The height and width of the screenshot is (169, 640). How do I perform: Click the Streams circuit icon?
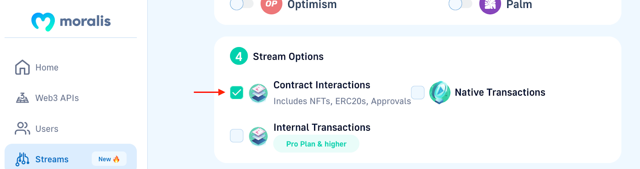click(22, 159)
